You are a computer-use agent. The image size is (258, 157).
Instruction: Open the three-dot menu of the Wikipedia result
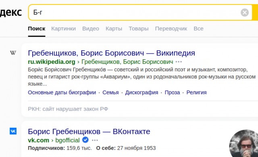[179, 62]
